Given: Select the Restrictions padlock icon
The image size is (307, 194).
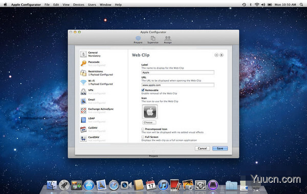Looking at the screenshot, I should 83,73.
